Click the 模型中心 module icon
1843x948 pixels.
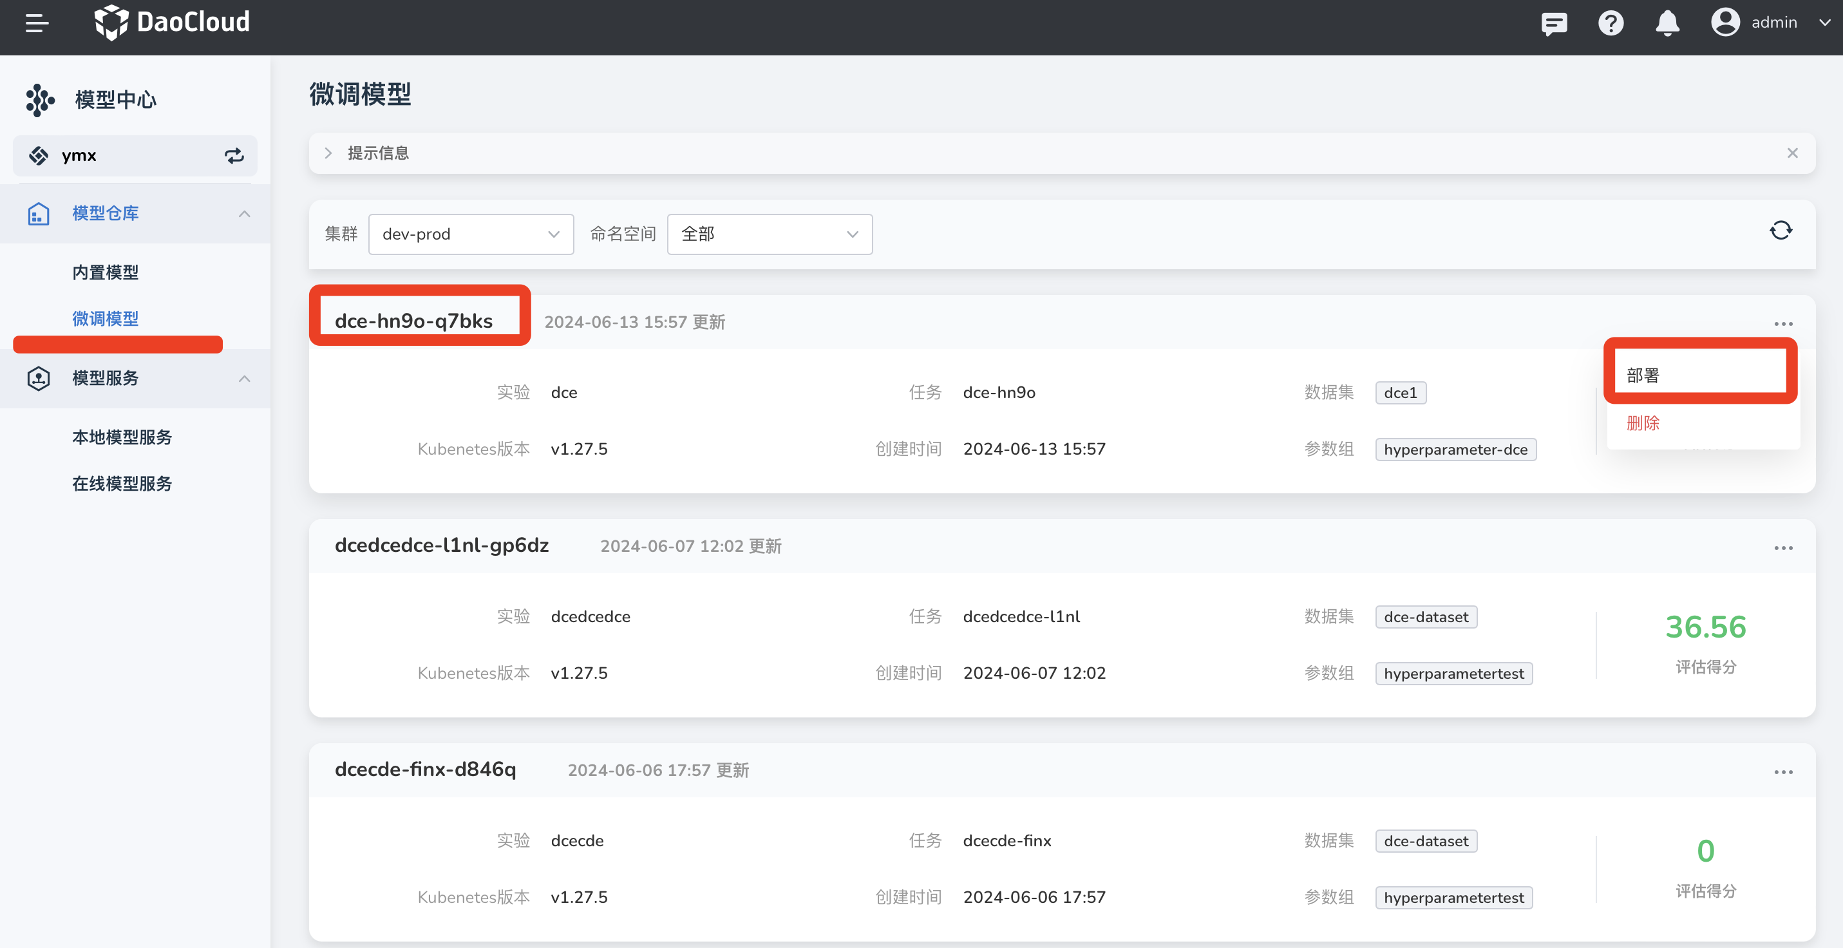pyautogui.click(x=40, y=99)
